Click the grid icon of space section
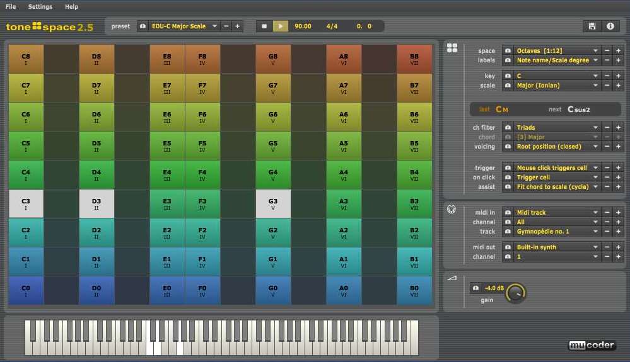The width and height of the screenshot is (630, 362). pos(452,48)
